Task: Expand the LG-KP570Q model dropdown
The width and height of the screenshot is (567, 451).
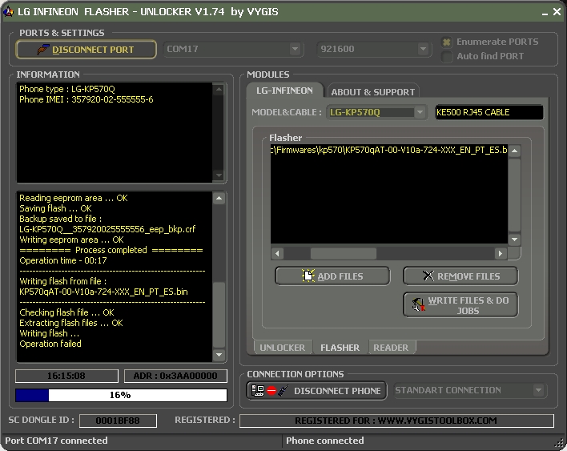Action: click(x=420, y=112)
